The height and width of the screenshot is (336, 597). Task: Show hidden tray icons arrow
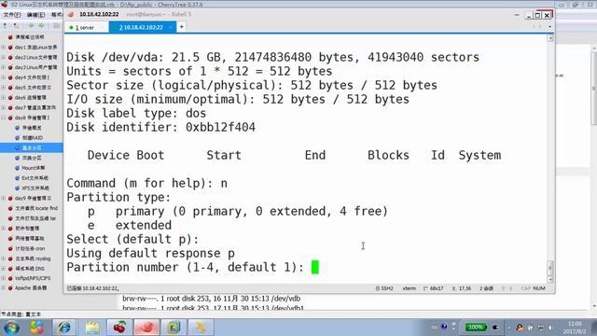(x=509, y=328)
